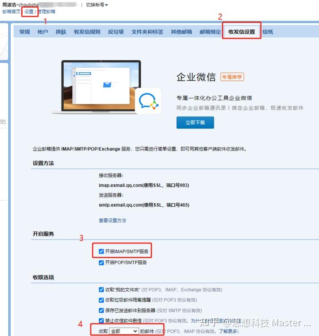Click the 接收服务器 label
This screenshot has height=336, width=319.
click(111, 175)
